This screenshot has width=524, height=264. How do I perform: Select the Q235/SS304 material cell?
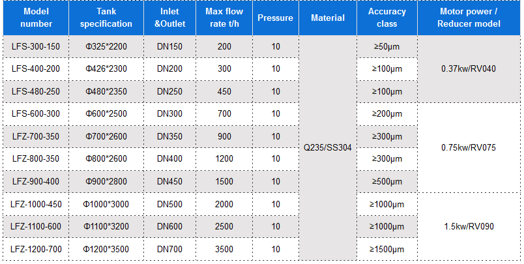(x=328, y=147)
